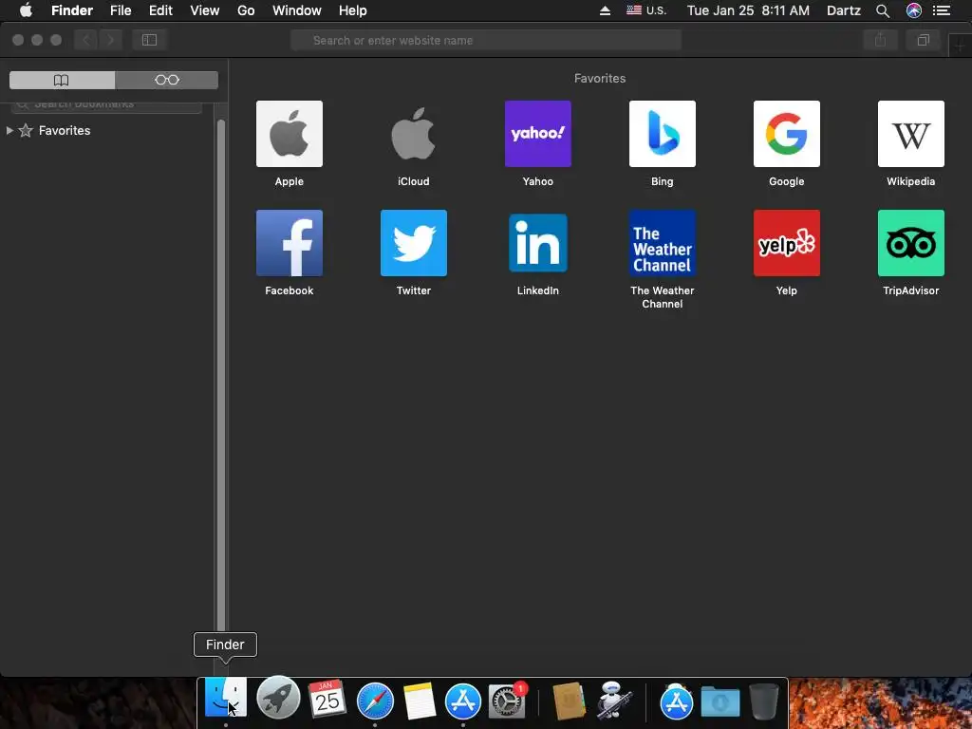Open the LinkedIn favorite tile
This screenshot has height=729, width=972.
tap(537, 243)
